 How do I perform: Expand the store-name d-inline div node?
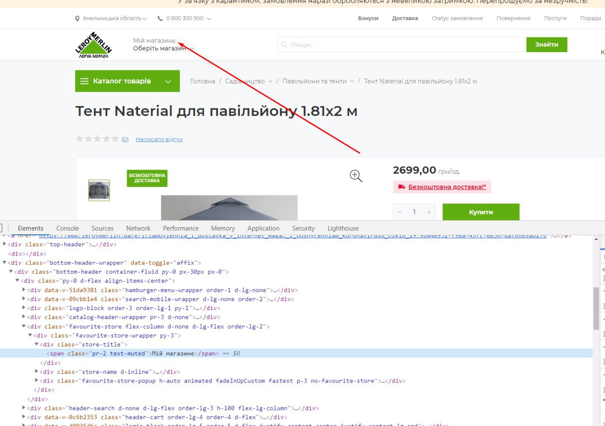click(37, 372)
